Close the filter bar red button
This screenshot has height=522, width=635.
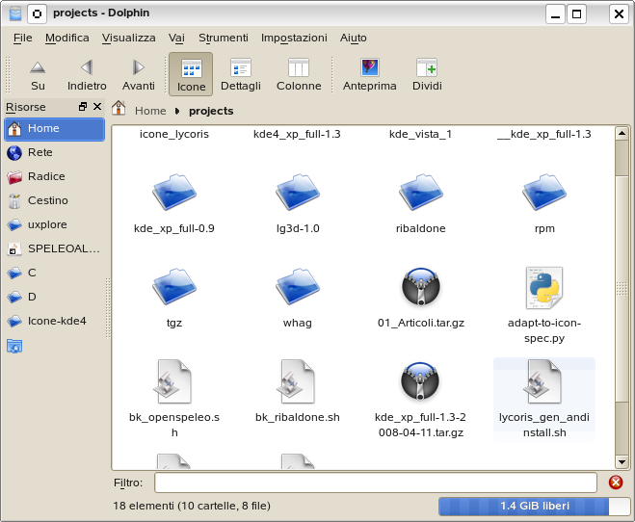(x=616, y=482)
